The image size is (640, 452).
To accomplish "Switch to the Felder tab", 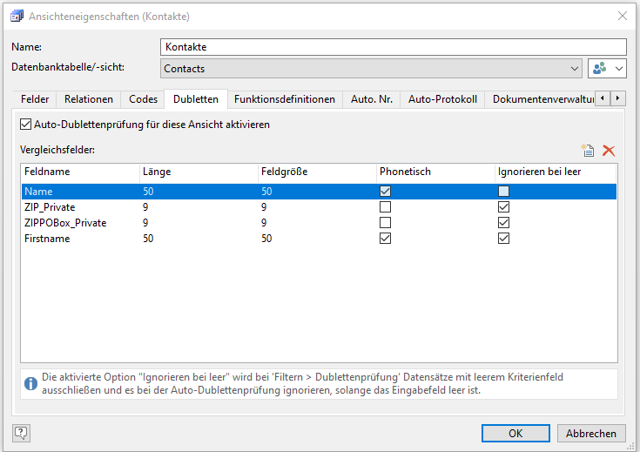I will pos(36,99).
